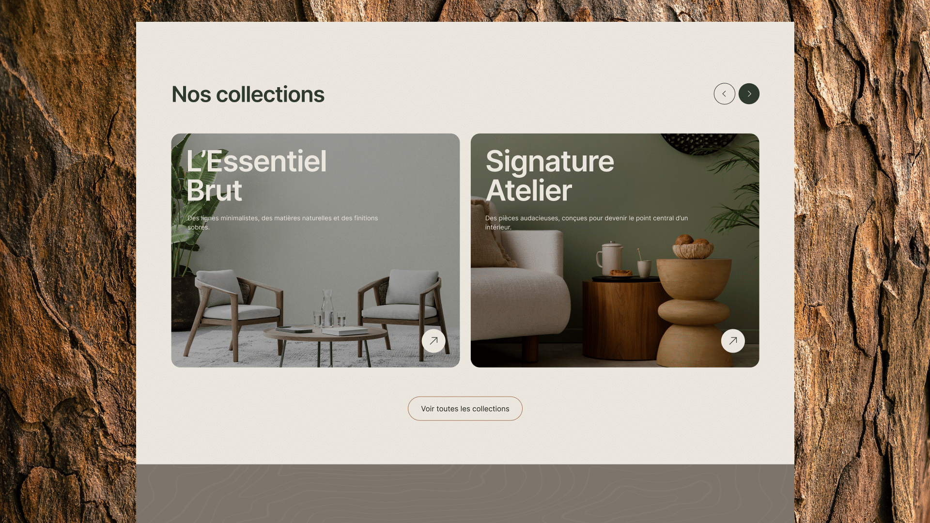Click Voir toutes les collections button
Viewport: 930px width, 523px height.
click(x=465, y=409)
